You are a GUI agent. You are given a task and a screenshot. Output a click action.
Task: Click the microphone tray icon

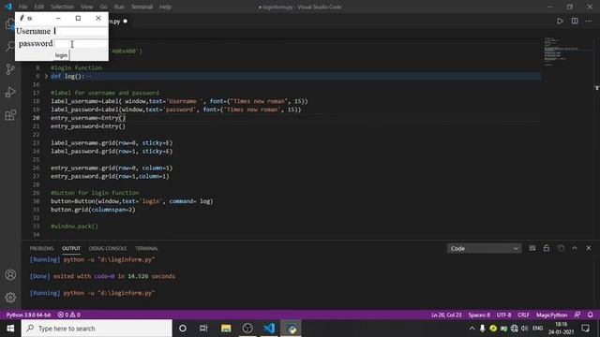(482, 329)
